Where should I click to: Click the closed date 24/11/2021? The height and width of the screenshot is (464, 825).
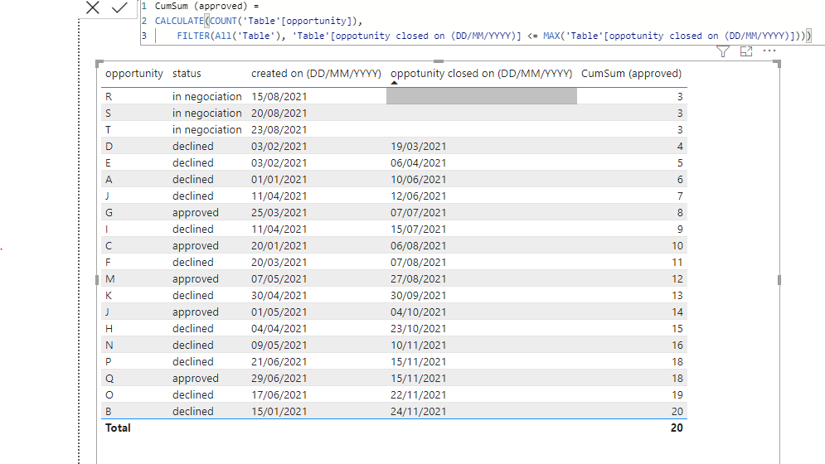pos(418,412)
